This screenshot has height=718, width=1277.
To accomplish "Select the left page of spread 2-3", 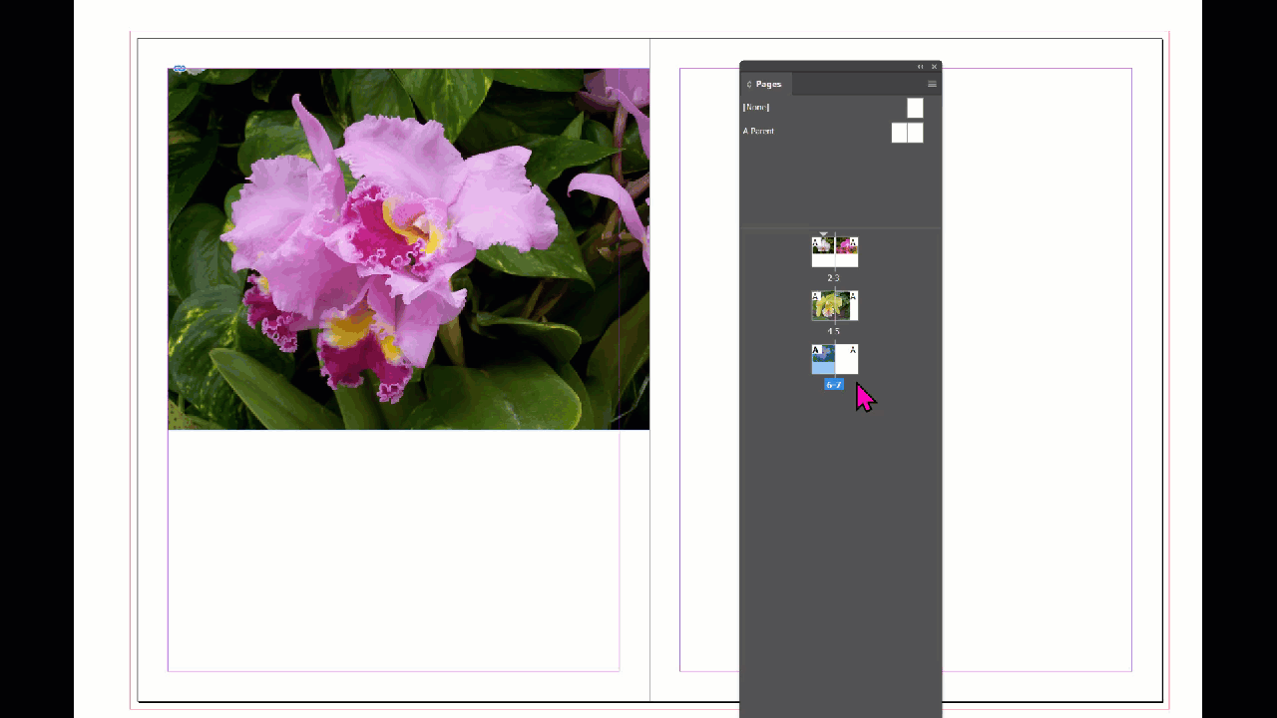I will pyautogui.click(x=821, y=249).
